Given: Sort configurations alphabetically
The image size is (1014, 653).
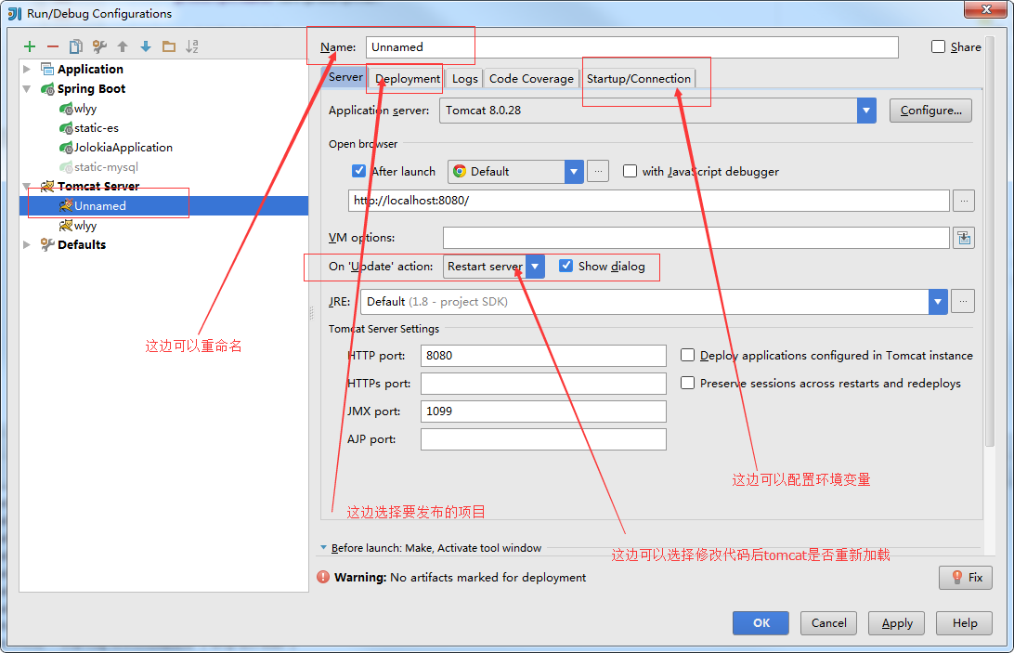Looking at the screenshot, I should pyautogui.click(x=192, y=46).
